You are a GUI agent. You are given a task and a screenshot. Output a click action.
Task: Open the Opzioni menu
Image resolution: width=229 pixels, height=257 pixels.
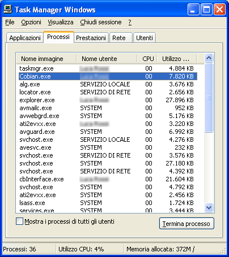tap(31, 22)
